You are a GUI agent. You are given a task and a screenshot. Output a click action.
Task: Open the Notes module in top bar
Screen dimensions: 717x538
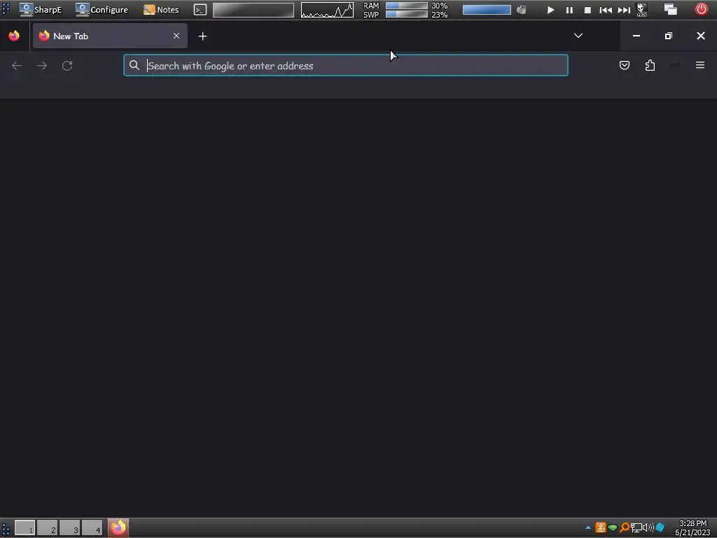162,10
